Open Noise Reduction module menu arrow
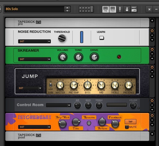This screenshot has width=159, height=146. point(152,40)
